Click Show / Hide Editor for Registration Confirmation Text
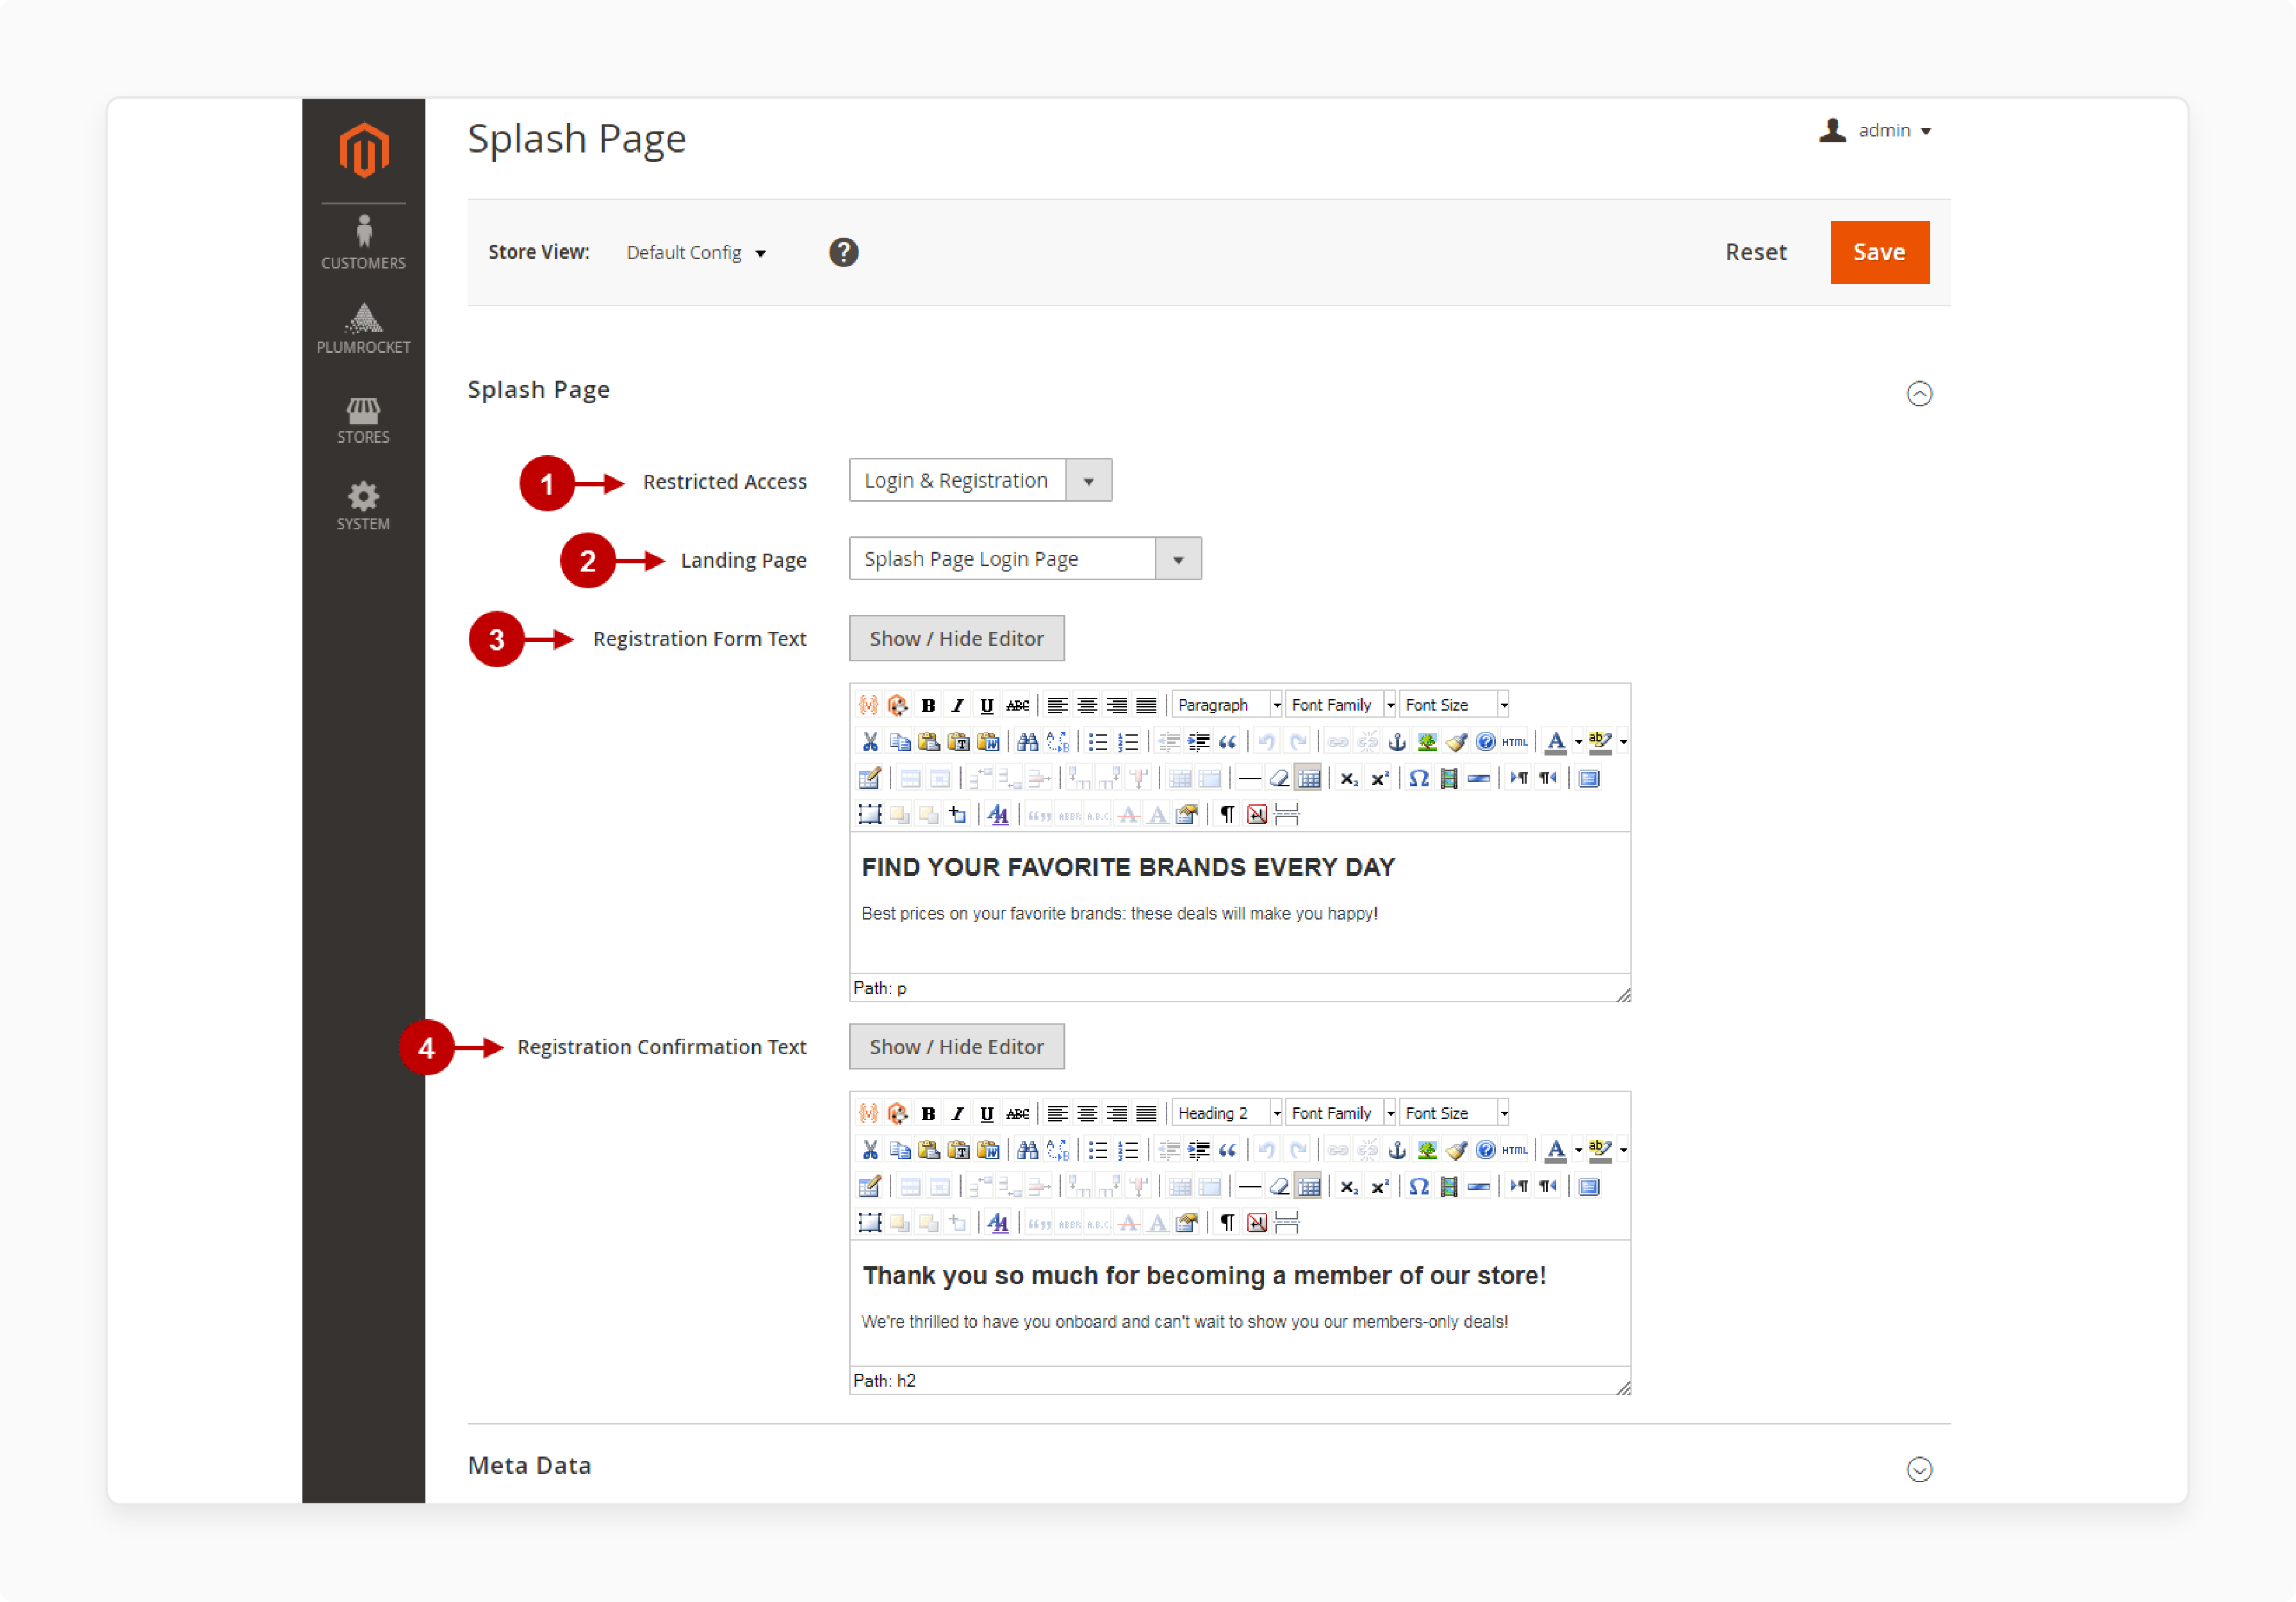 pyautogui.click(x=956, y=1046)
